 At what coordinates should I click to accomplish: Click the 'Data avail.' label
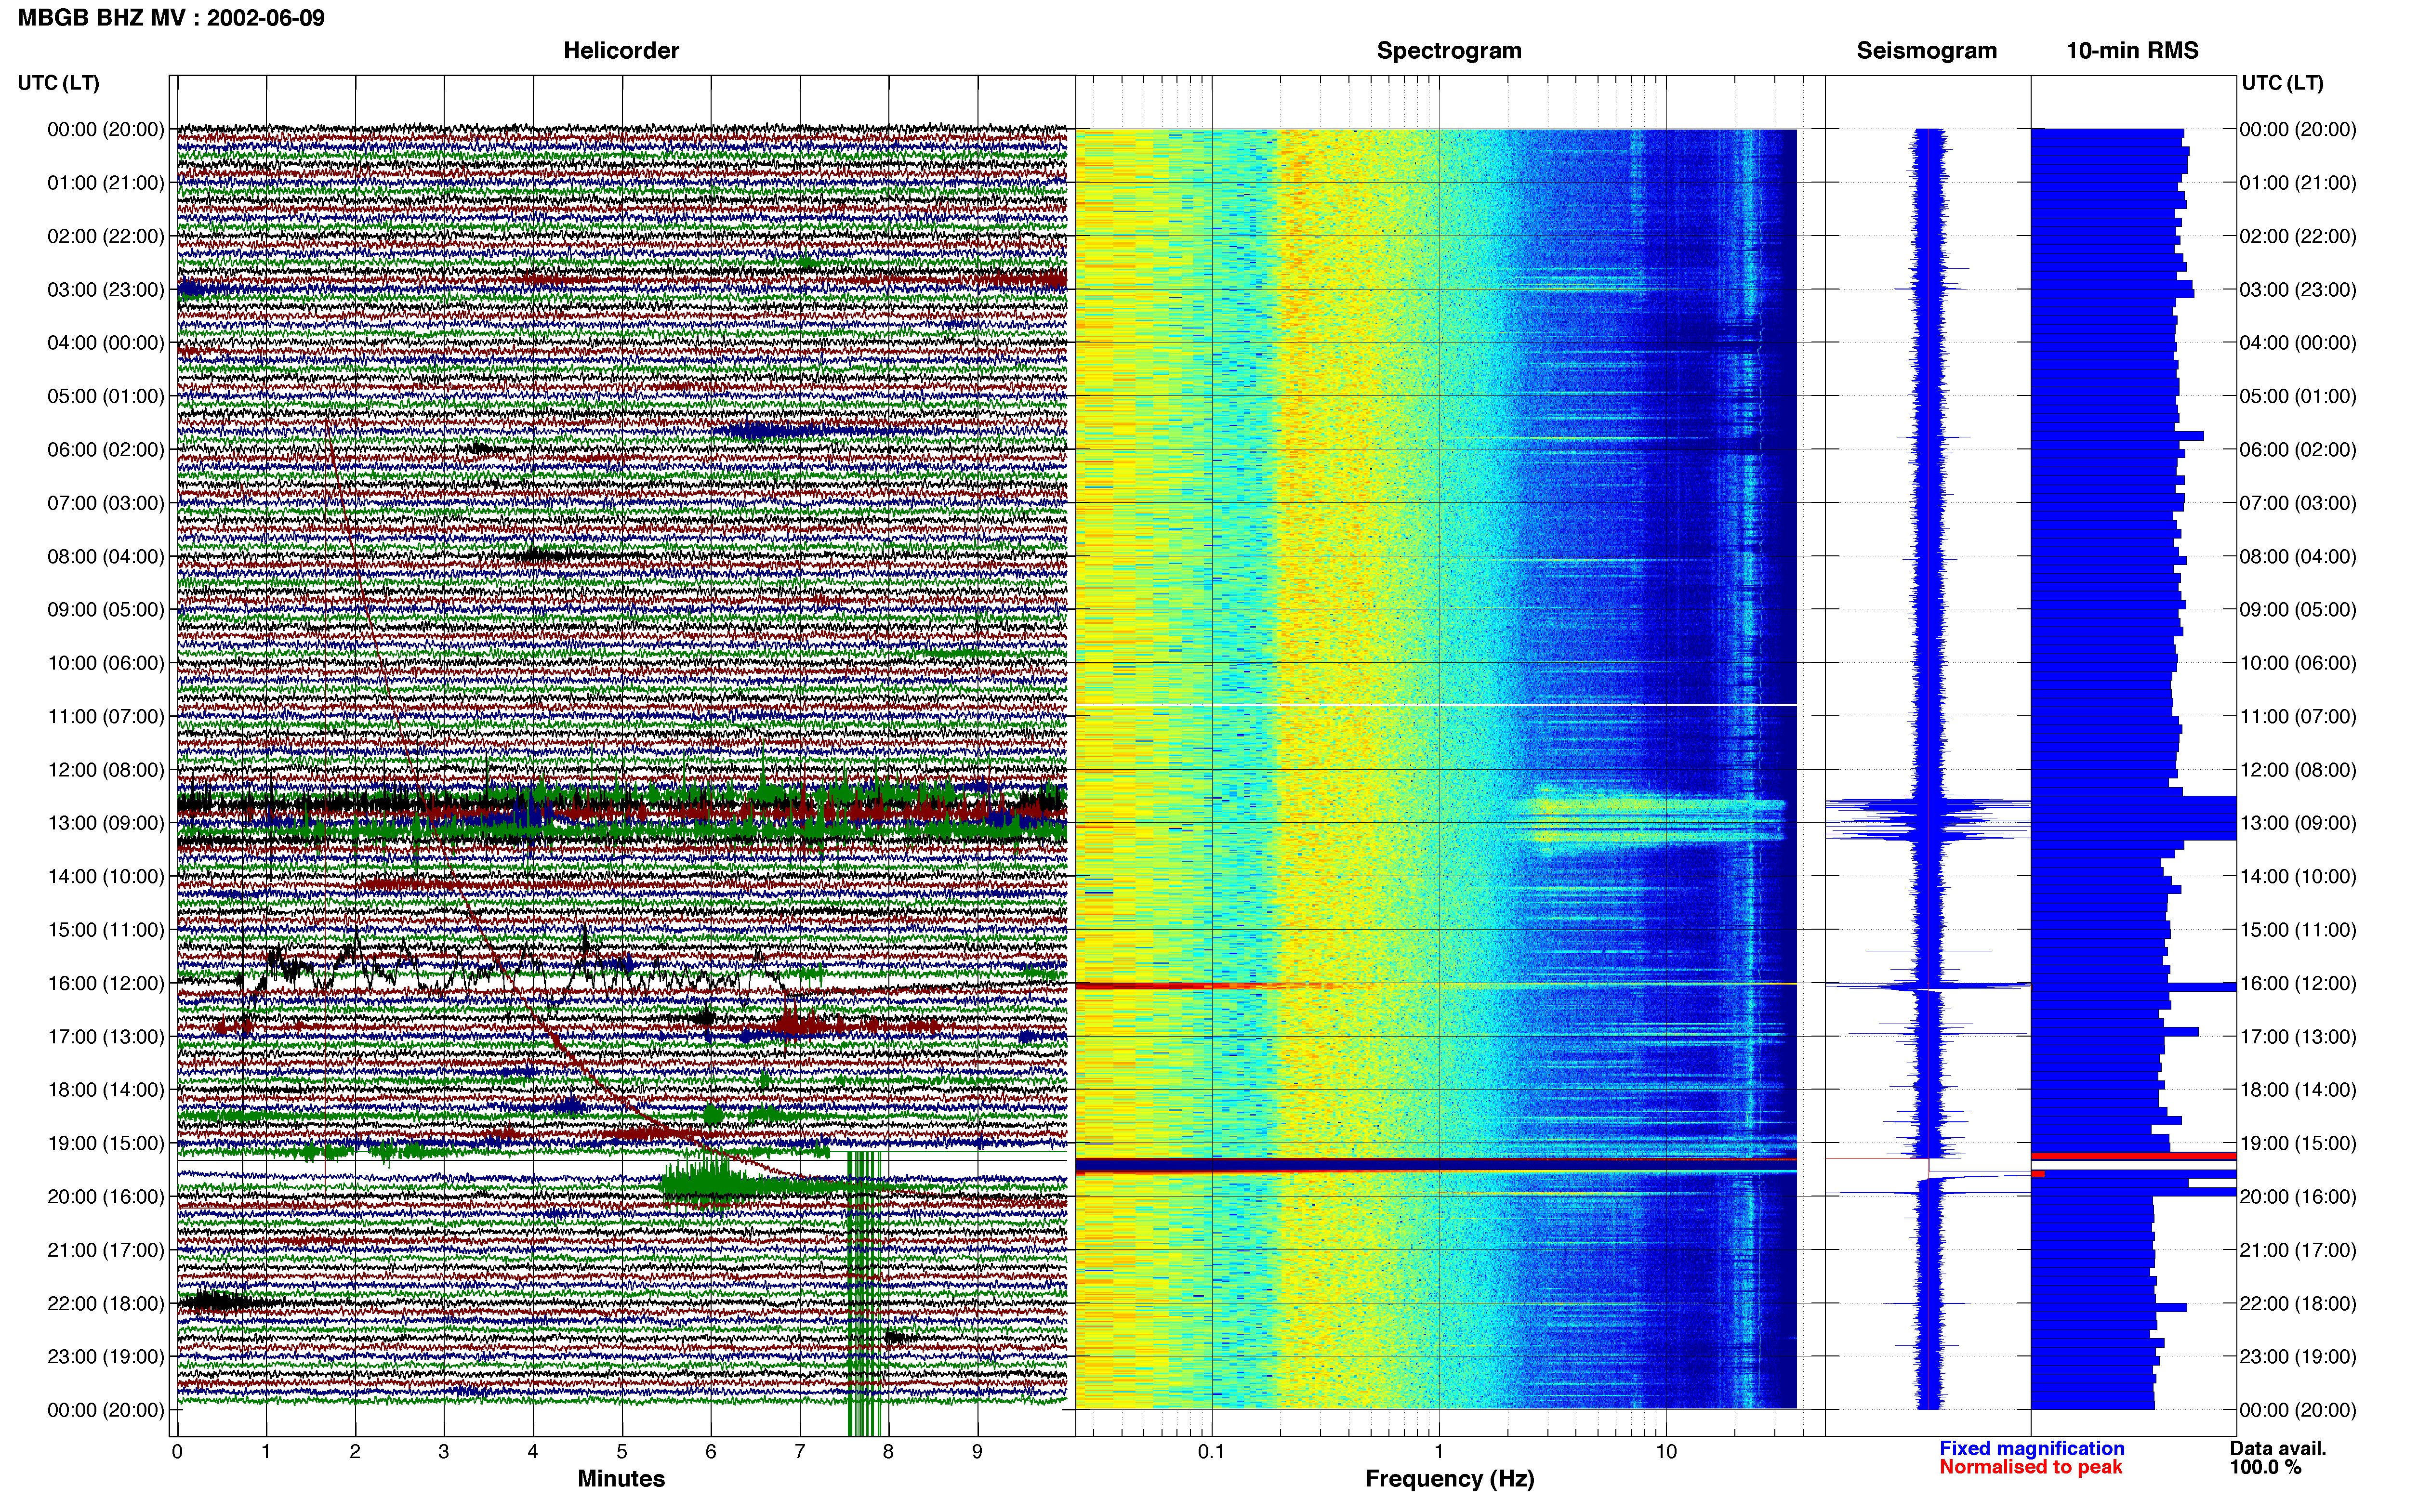click(x=2278, y=1448)
